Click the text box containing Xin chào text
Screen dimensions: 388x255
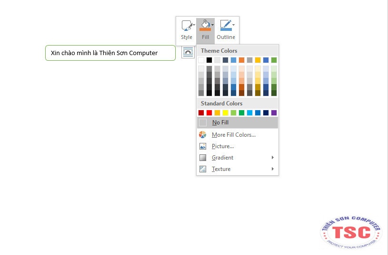click(110, 53)
